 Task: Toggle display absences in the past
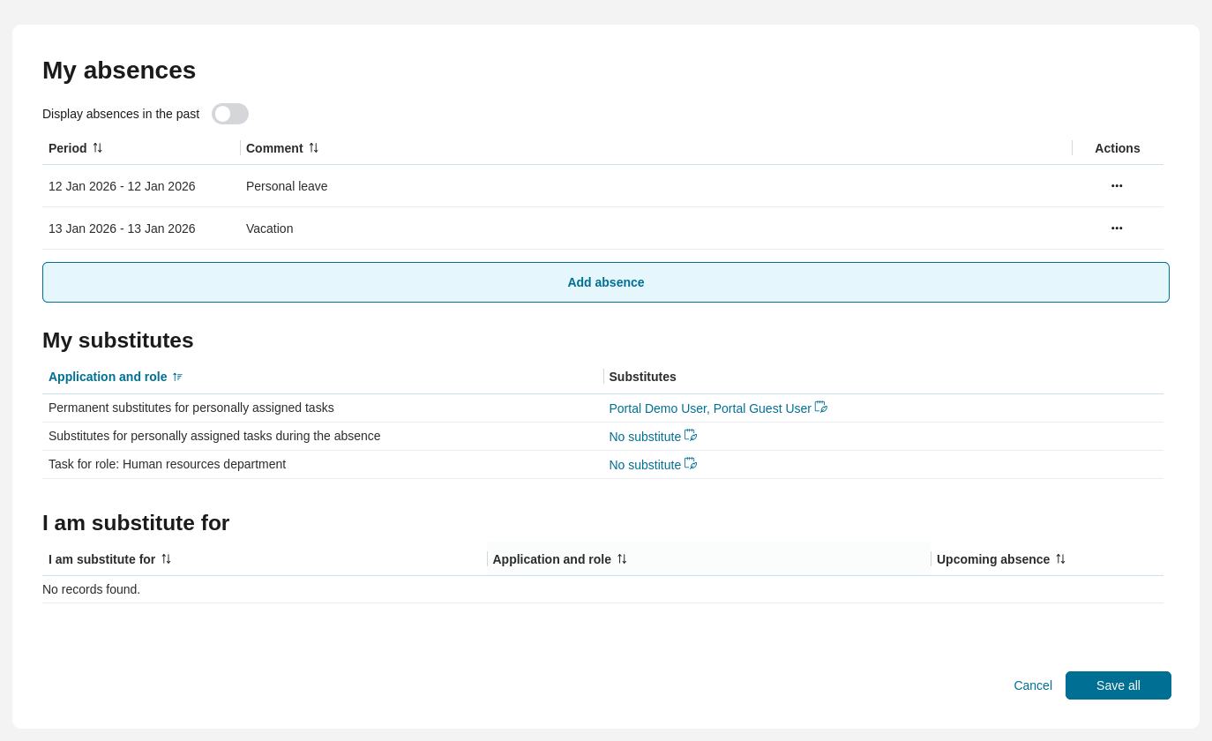click(x=229, y=114)
